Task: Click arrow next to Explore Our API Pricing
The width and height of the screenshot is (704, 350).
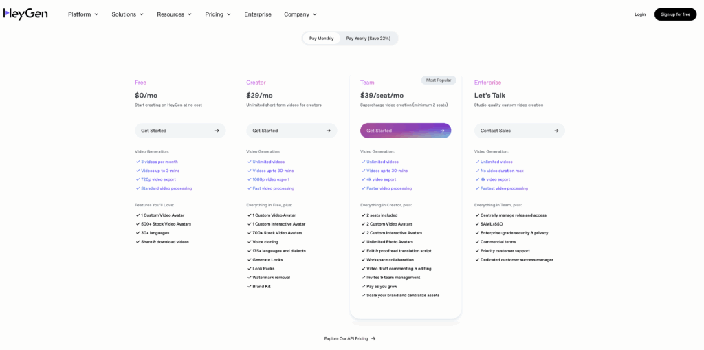Action: coord(373,339)
